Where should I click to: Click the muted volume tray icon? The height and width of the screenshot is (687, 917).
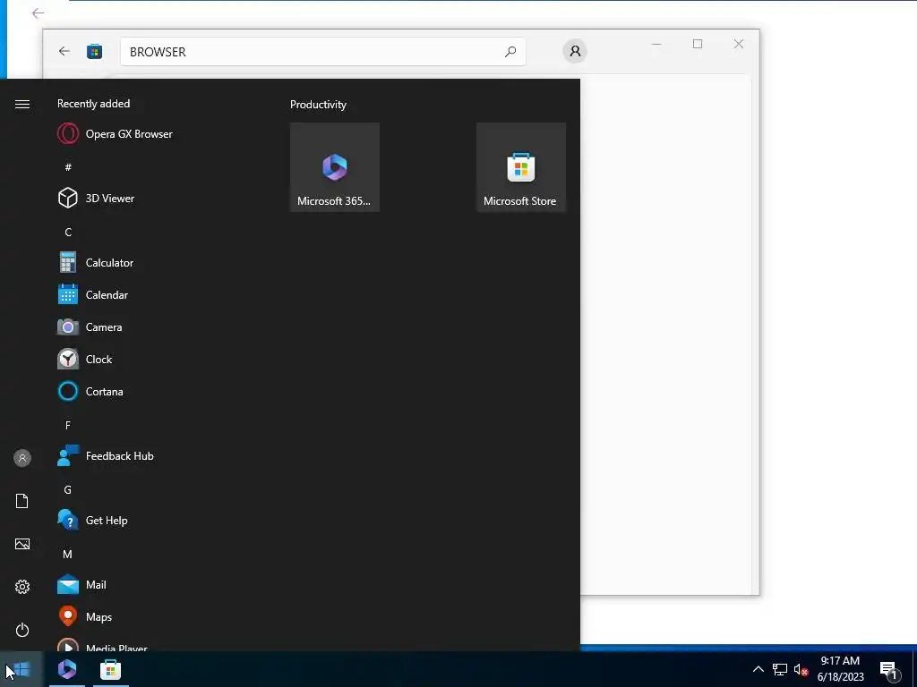tap(801, 669)
